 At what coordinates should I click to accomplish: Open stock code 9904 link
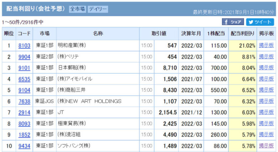click(24, 57)
